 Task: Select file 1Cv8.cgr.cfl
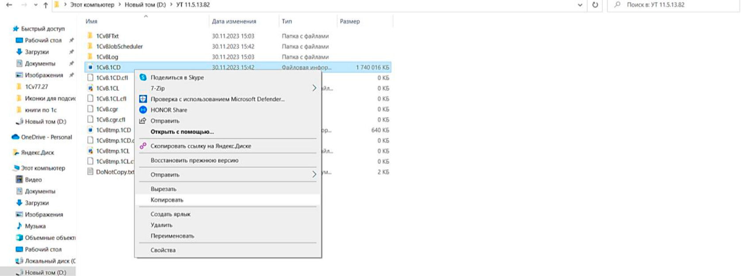coord(111,120)
